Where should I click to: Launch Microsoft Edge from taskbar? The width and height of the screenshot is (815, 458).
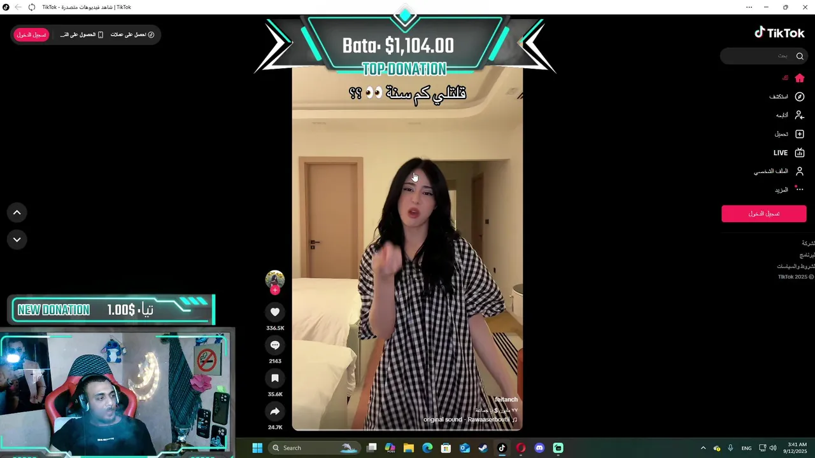tap(427, 448)
